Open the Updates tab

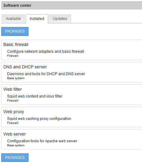pos(60,19)
